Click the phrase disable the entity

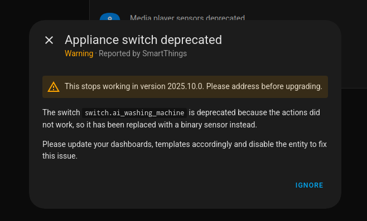pyautogui.click(x=278, y=144)
